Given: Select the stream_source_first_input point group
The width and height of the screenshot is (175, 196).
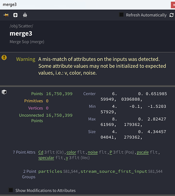Looking at the screenshot, I should [x=114, y=171].
